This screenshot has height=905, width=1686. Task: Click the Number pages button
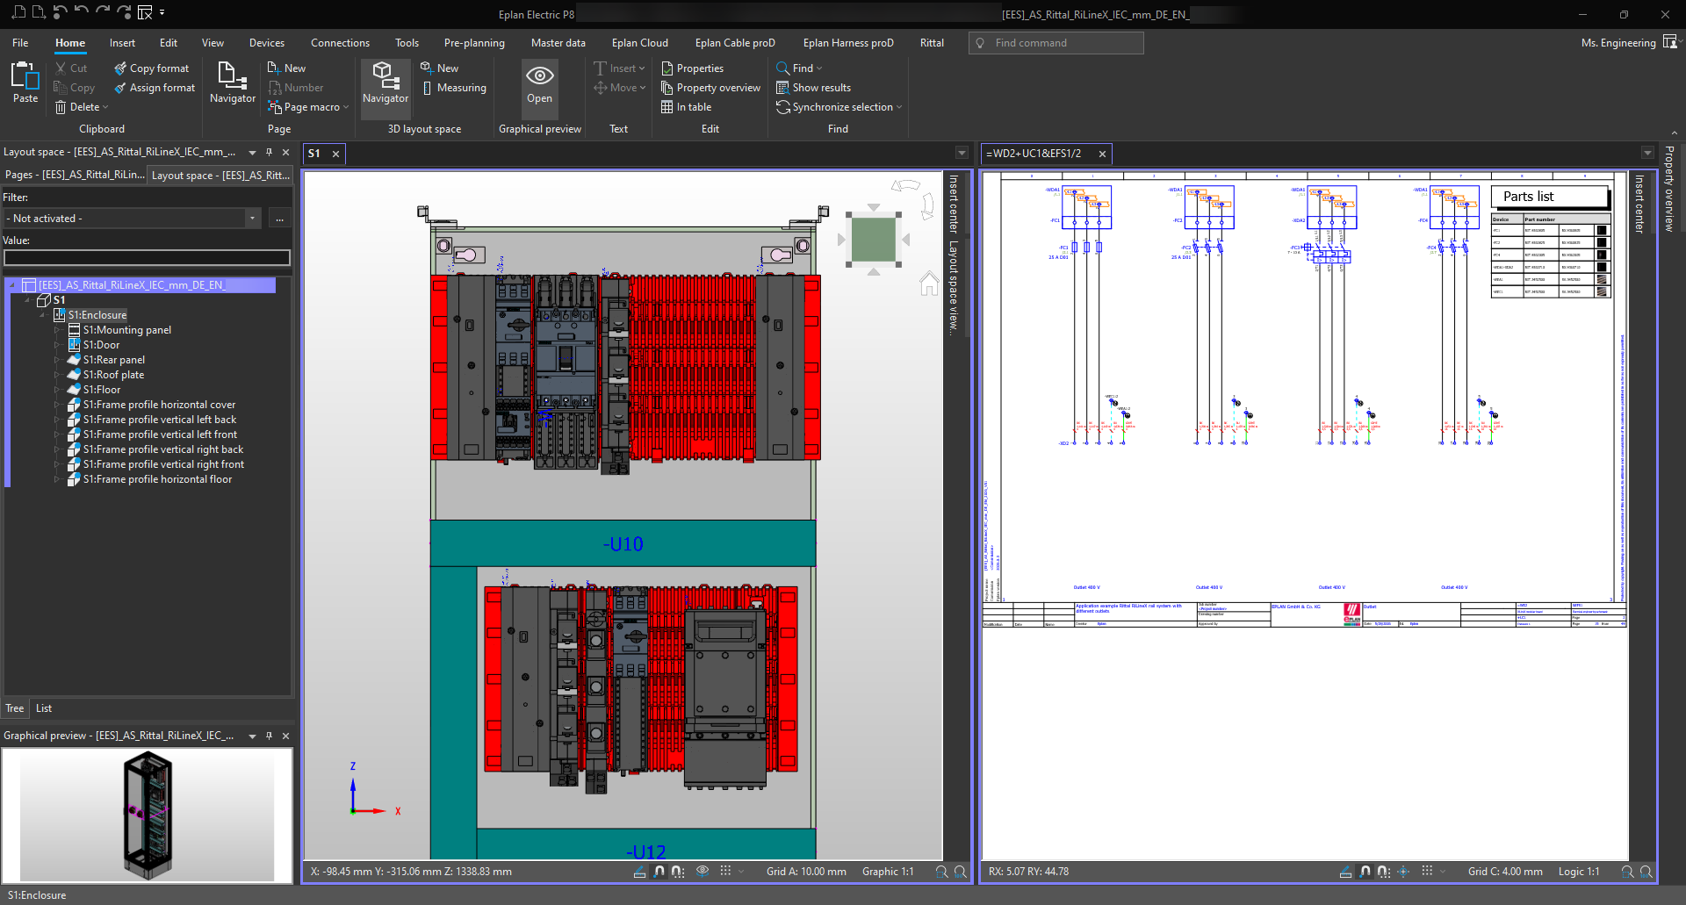pyautogui.click(x=296, y=87)
